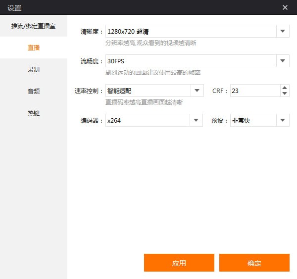The width and height of the screenshot is (297, 279).
Task: Click the 清晰度 label
Action: [92, 32]
